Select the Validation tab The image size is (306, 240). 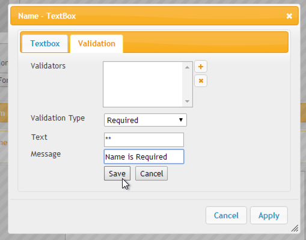click(x=96, y=43)
